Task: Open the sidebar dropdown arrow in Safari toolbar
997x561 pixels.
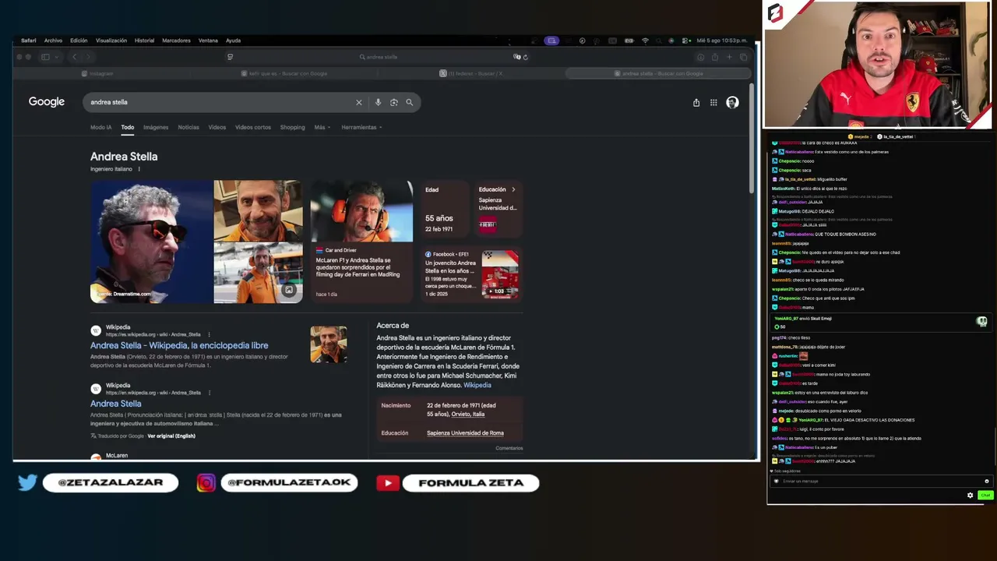Action: 56,57
